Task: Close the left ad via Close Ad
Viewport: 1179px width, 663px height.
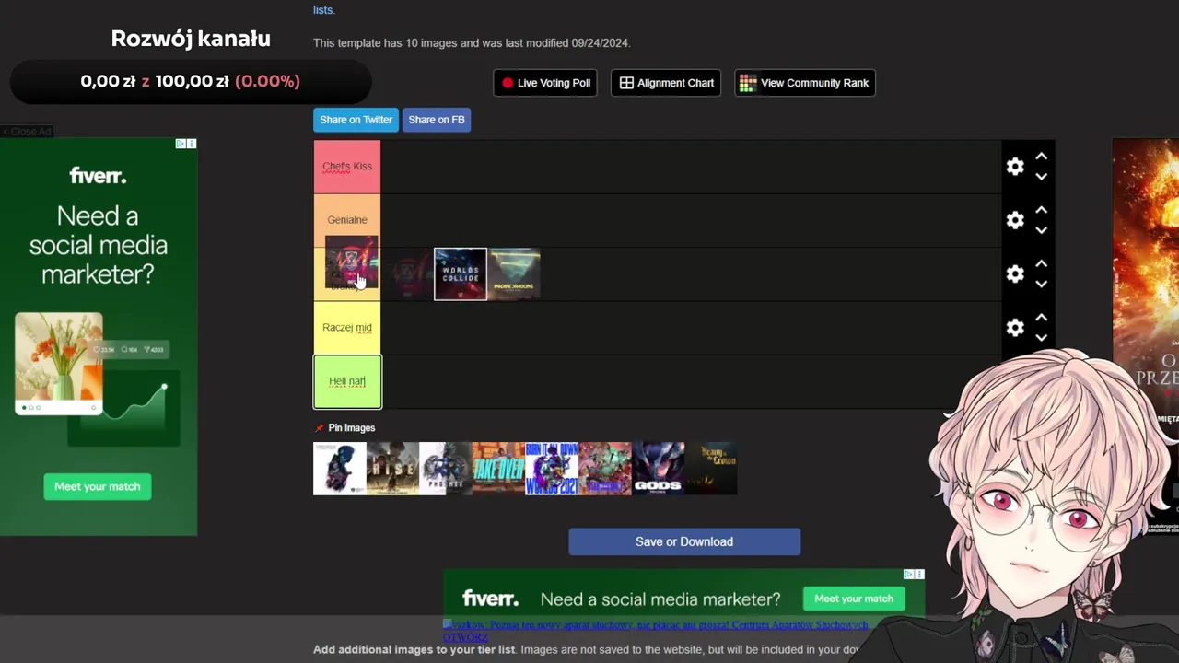Action: tap(27, 132)
